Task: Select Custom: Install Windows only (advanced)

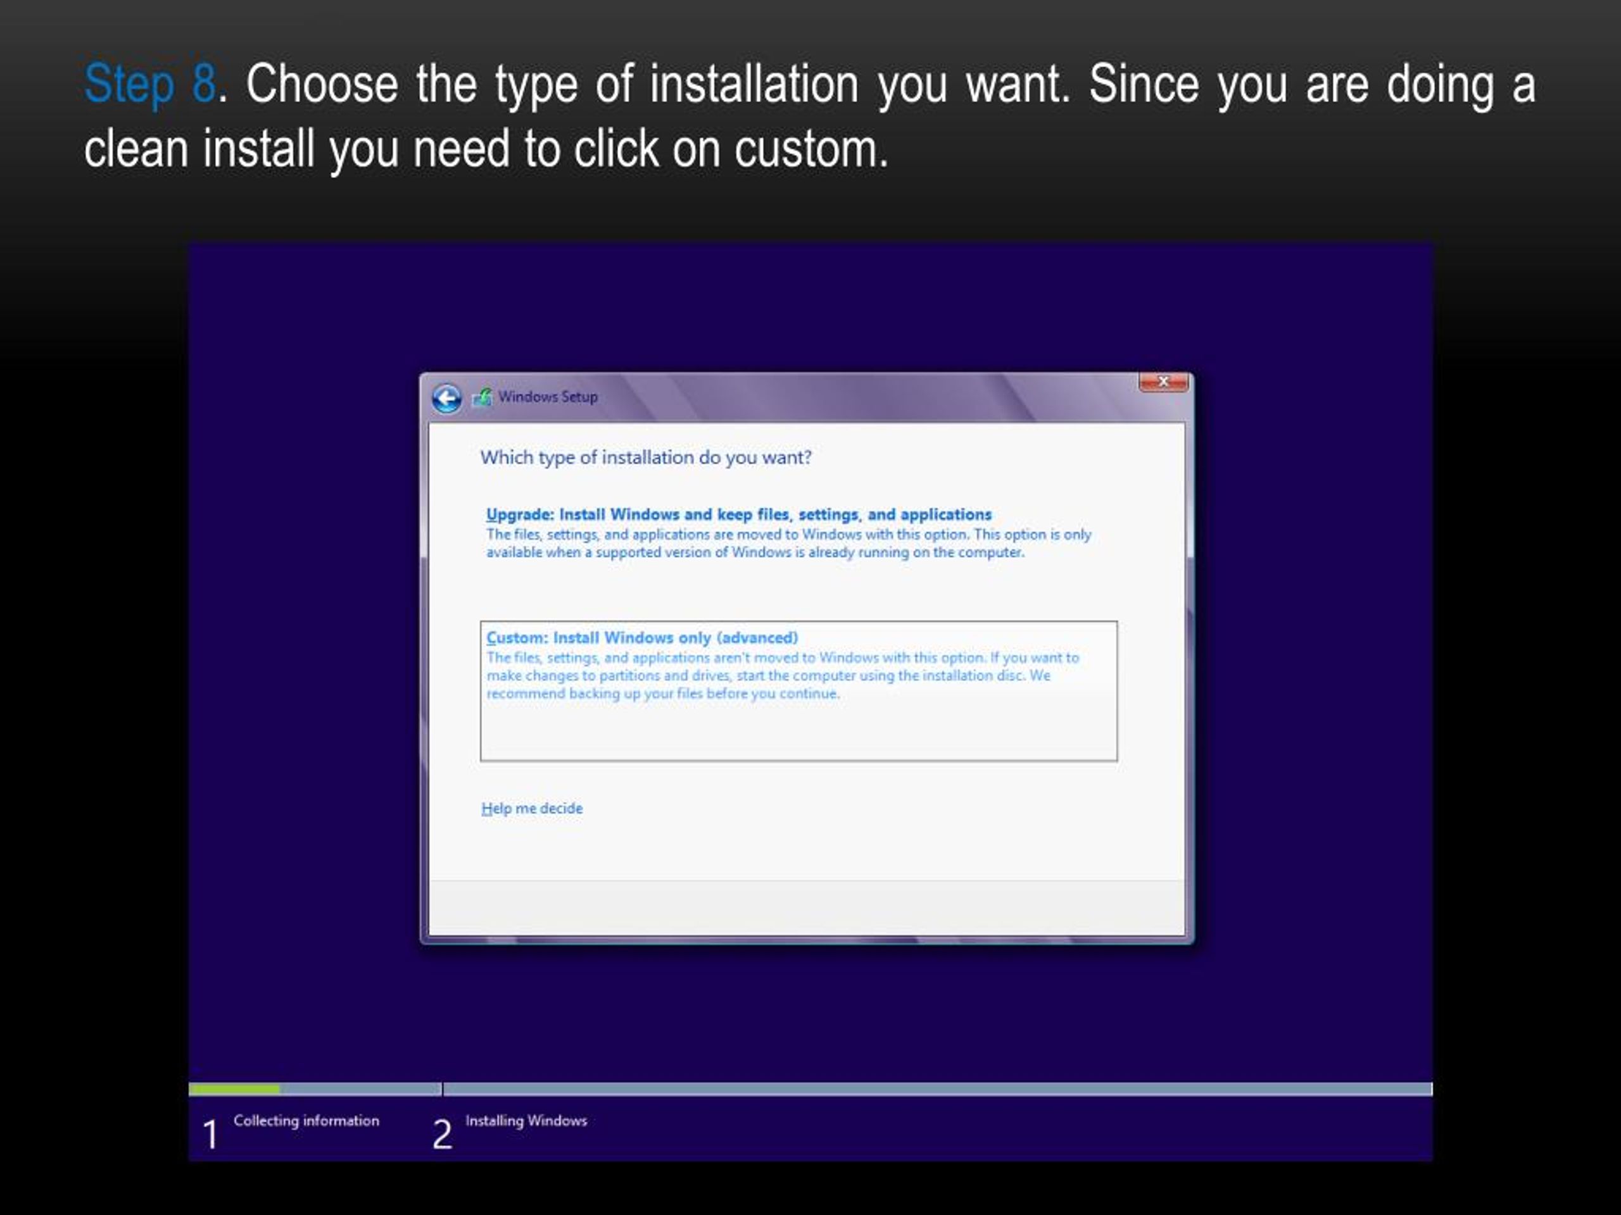Action: (798, 690)
